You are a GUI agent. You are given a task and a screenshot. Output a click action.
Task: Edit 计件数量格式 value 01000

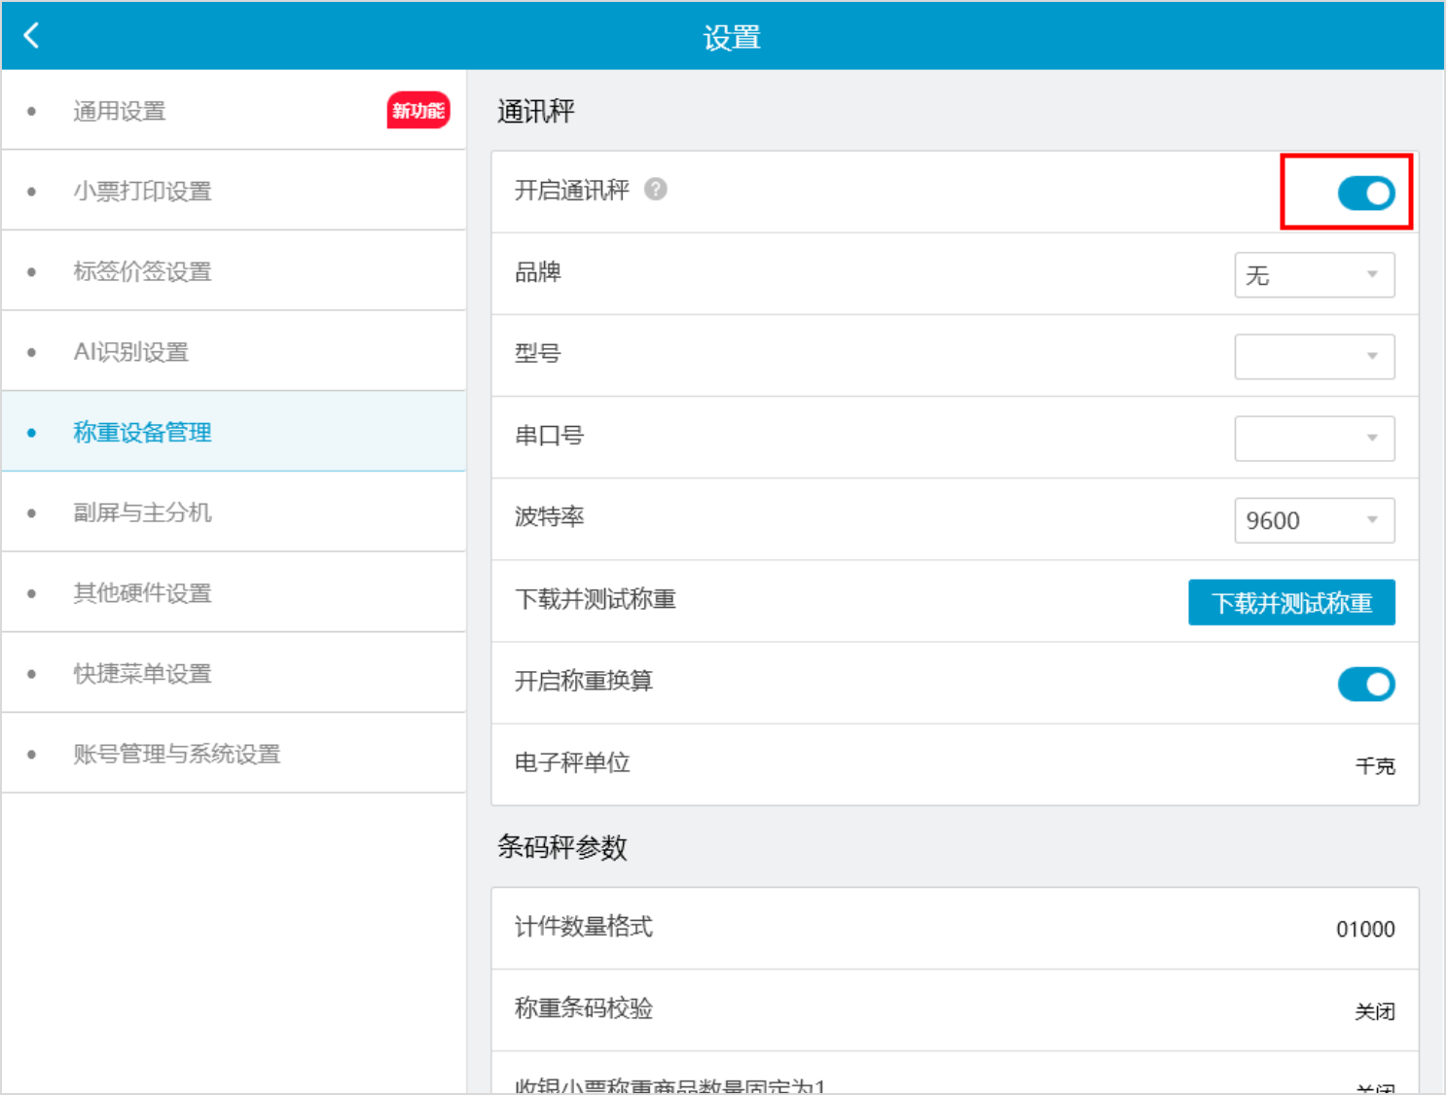(1365, 930)
